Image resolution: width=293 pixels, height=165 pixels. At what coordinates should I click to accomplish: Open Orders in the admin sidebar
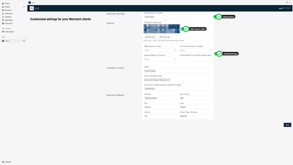click(7, 7)
